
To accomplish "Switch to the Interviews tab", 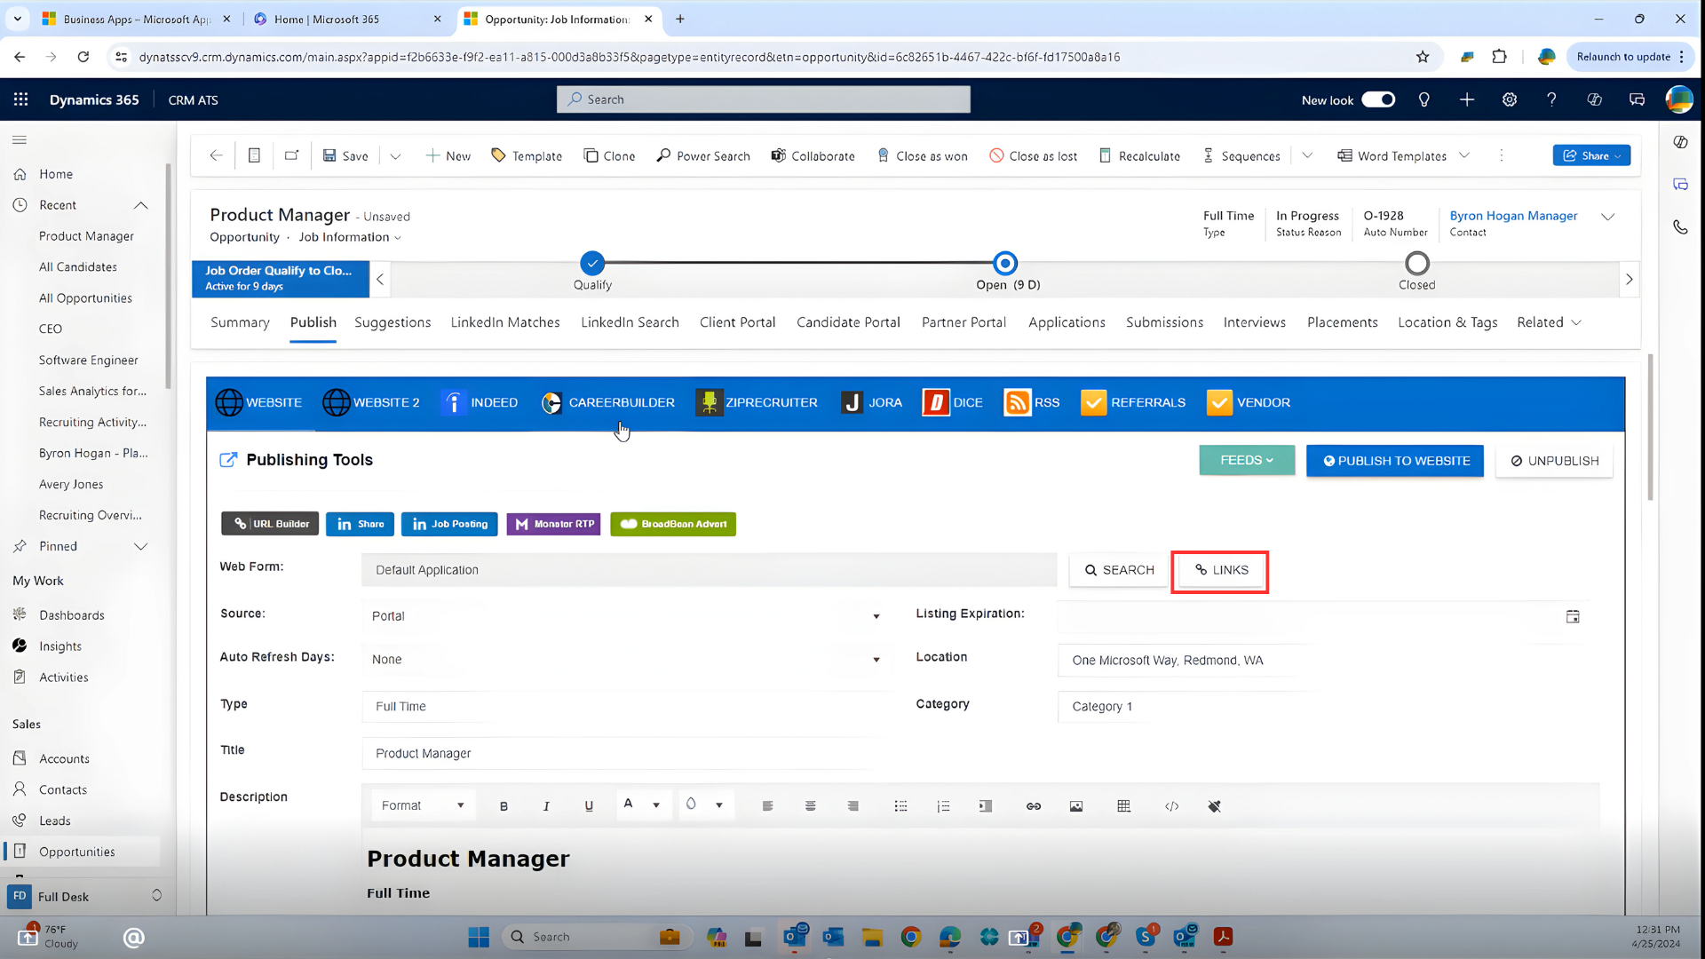I will 1254,322.
